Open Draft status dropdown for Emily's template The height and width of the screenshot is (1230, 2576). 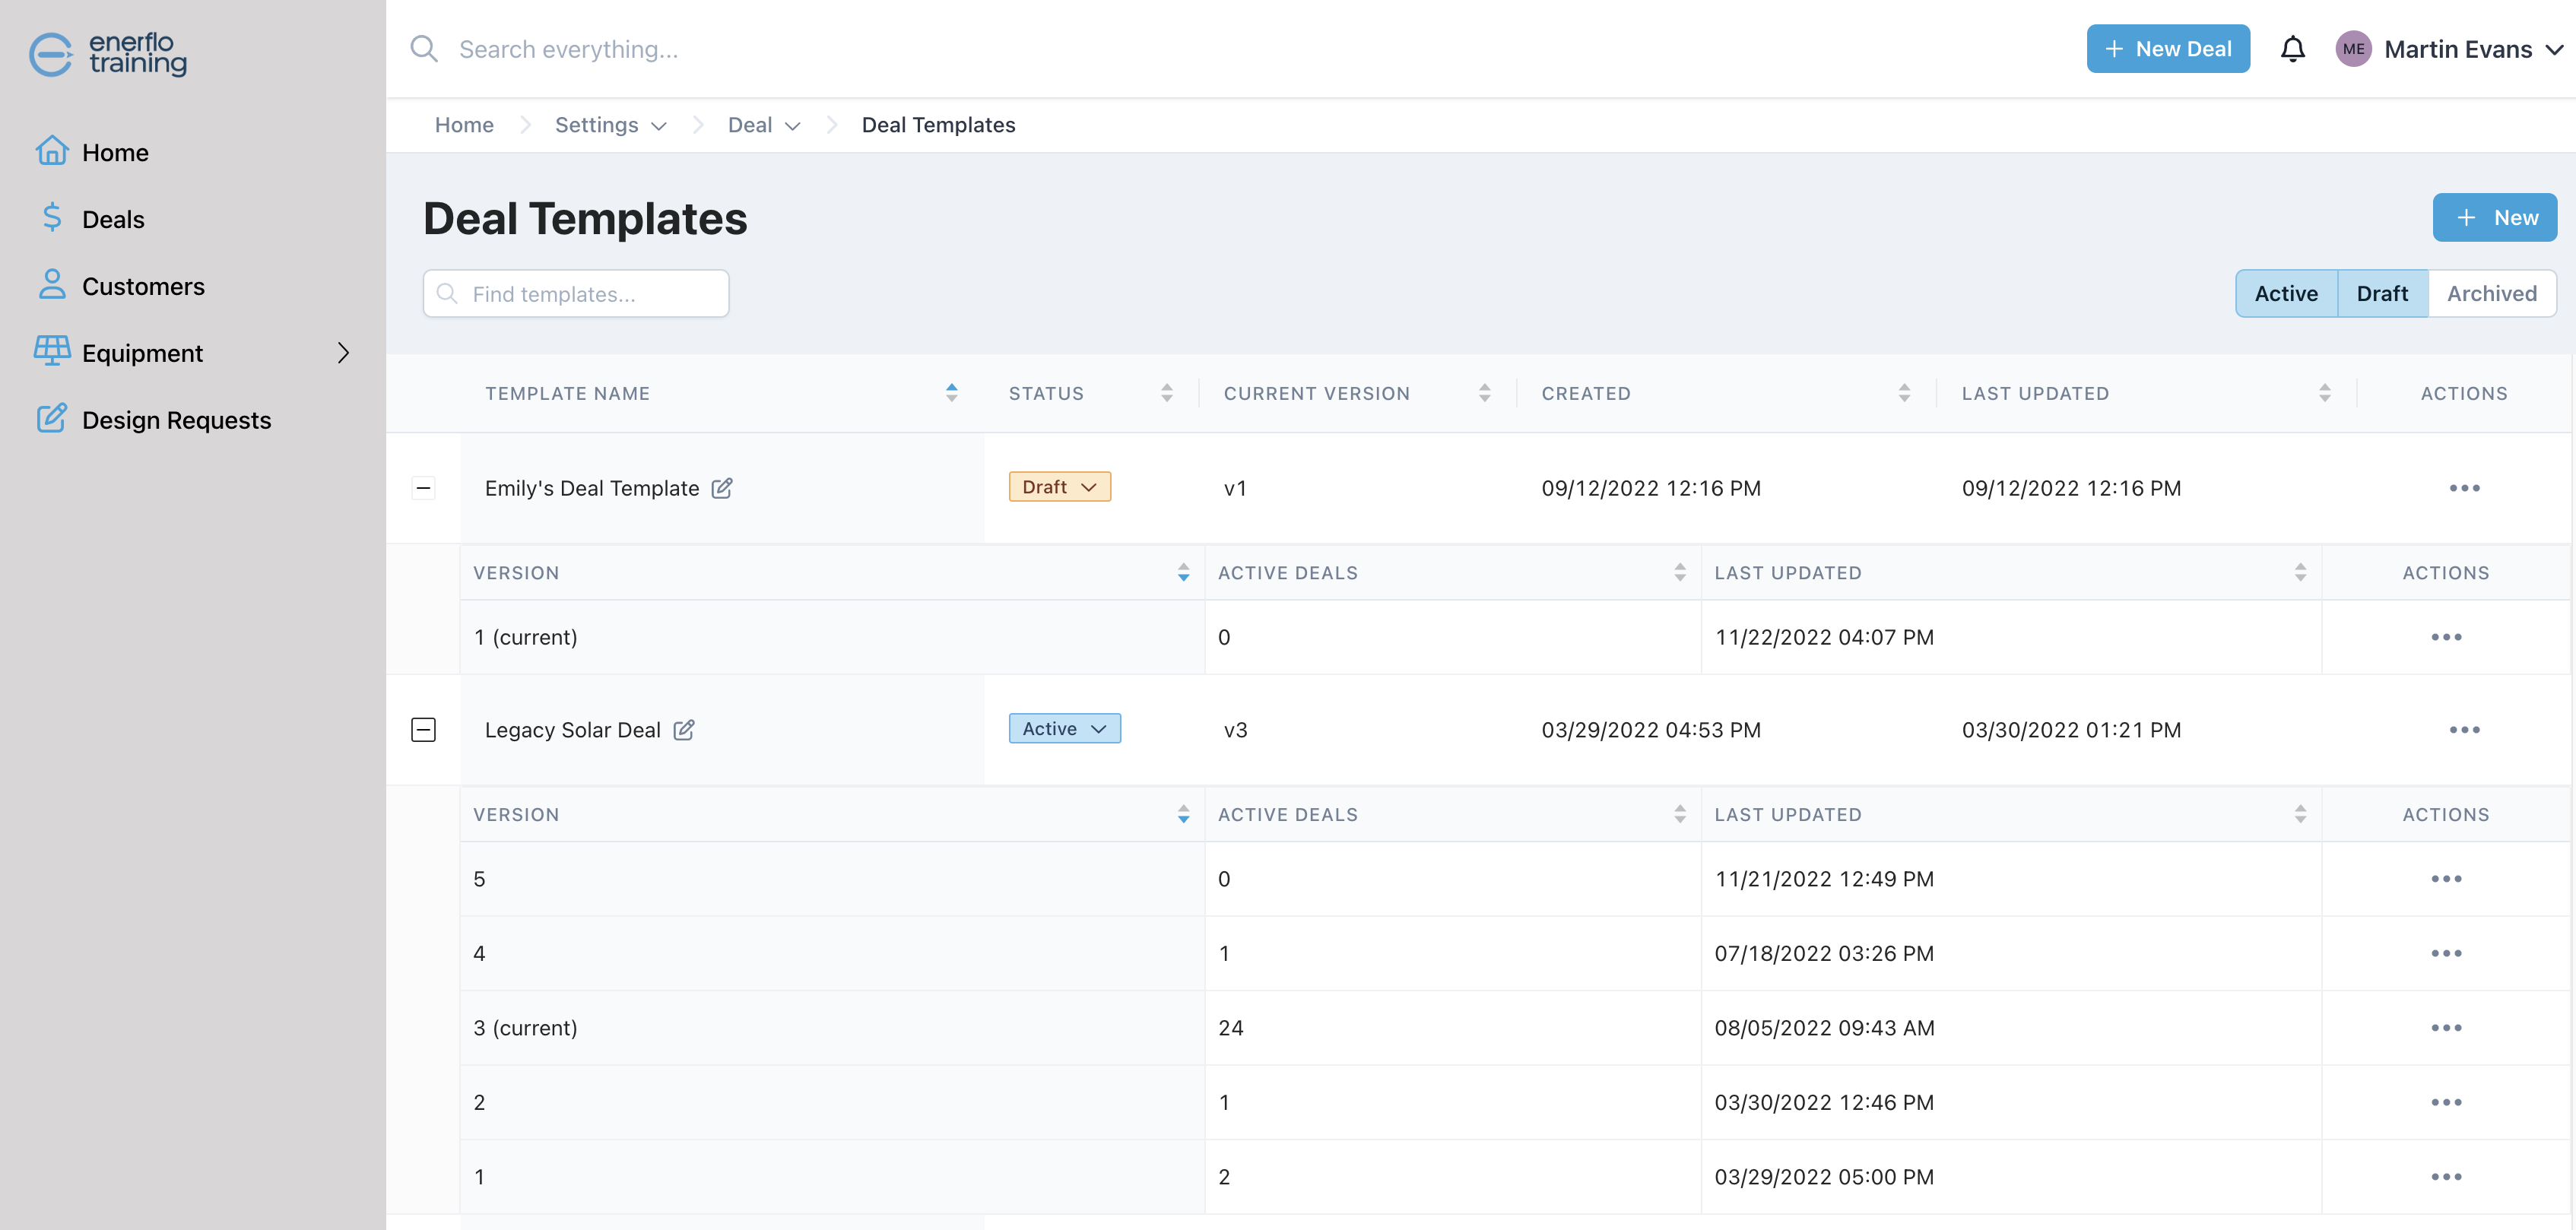pos(1059,487)
